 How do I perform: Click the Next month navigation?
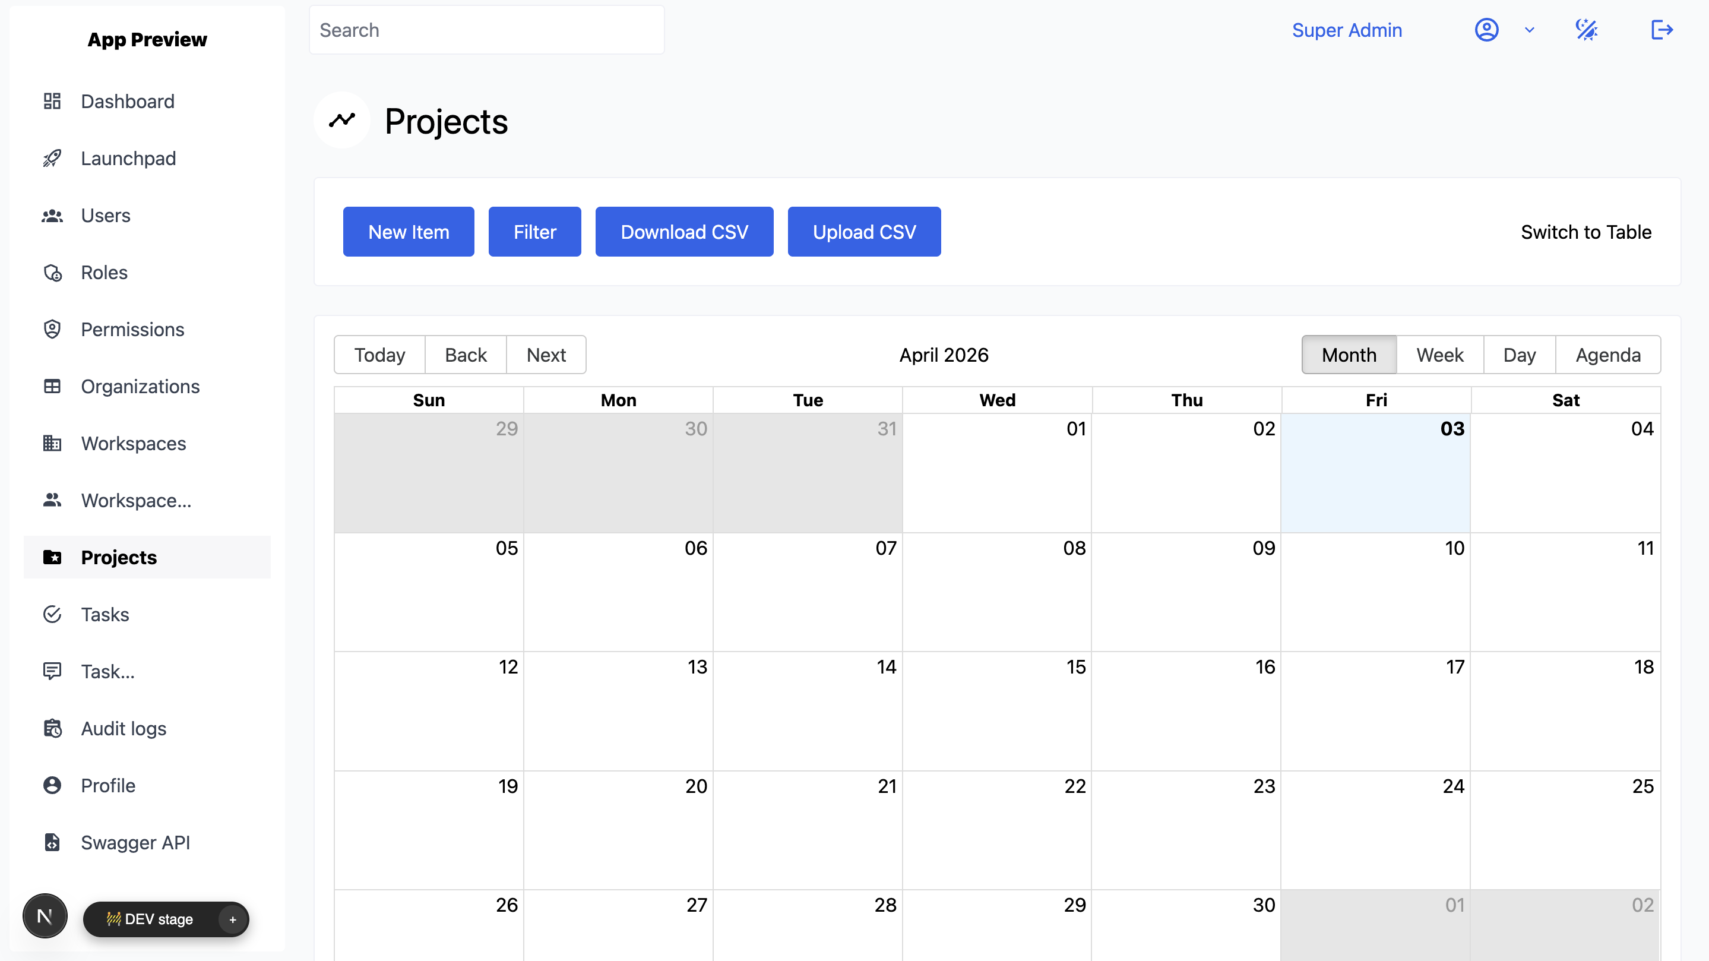[546, 355]
